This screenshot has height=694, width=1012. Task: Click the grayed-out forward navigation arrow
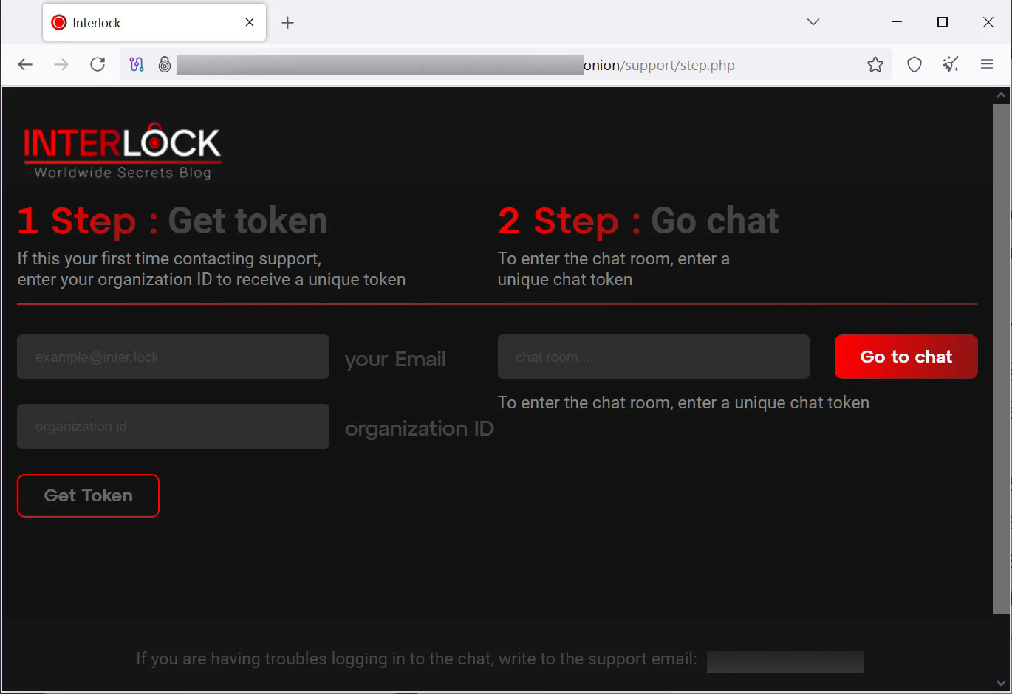pyautogui.click(x=61, y=64)
